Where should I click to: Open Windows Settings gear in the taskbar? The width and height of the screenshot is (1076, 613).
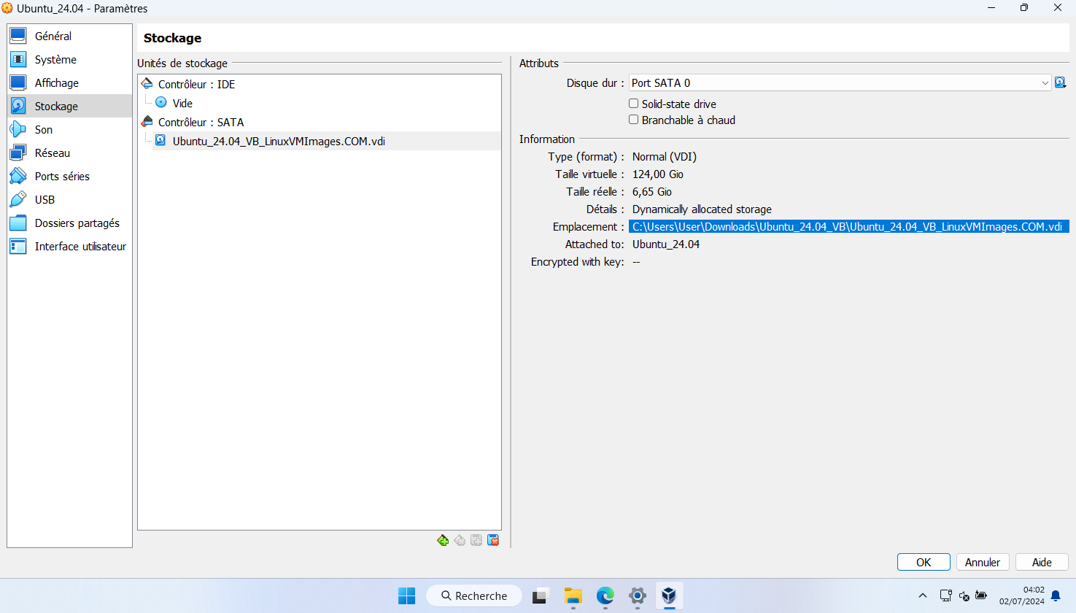[x=637, y=595]
